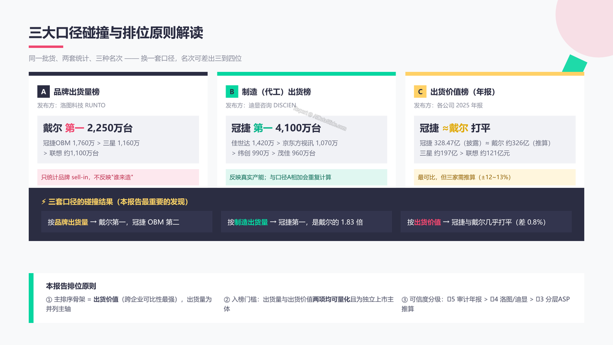The image size is (613, 345).
Task: Click the lightning bolt icon
Action: [44, 202]
